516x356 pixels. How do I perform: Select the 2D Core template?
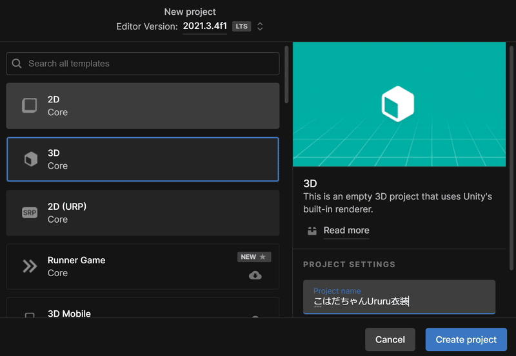(143, 106)
